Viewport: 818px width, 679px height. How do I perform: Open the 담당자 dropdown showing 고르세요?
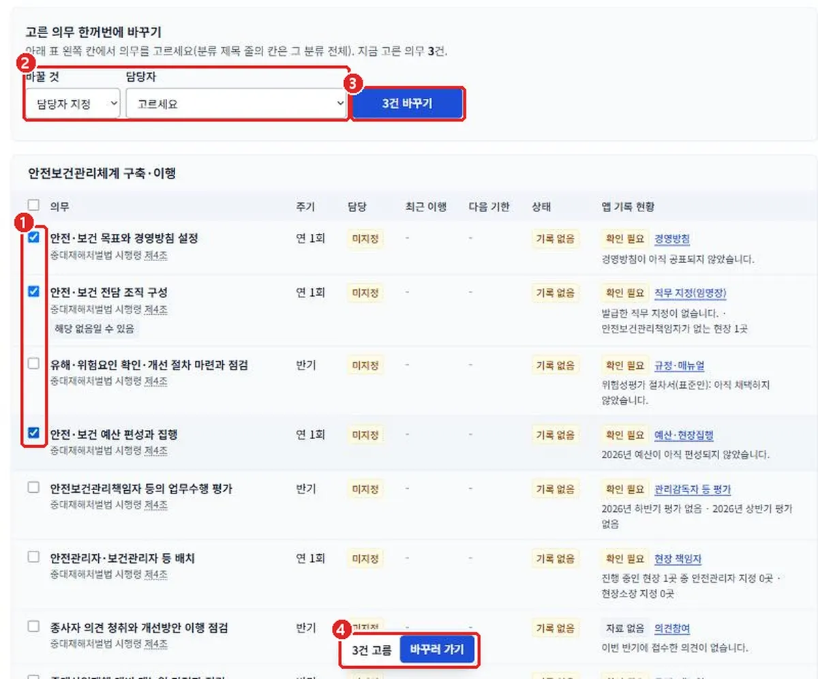237,104
